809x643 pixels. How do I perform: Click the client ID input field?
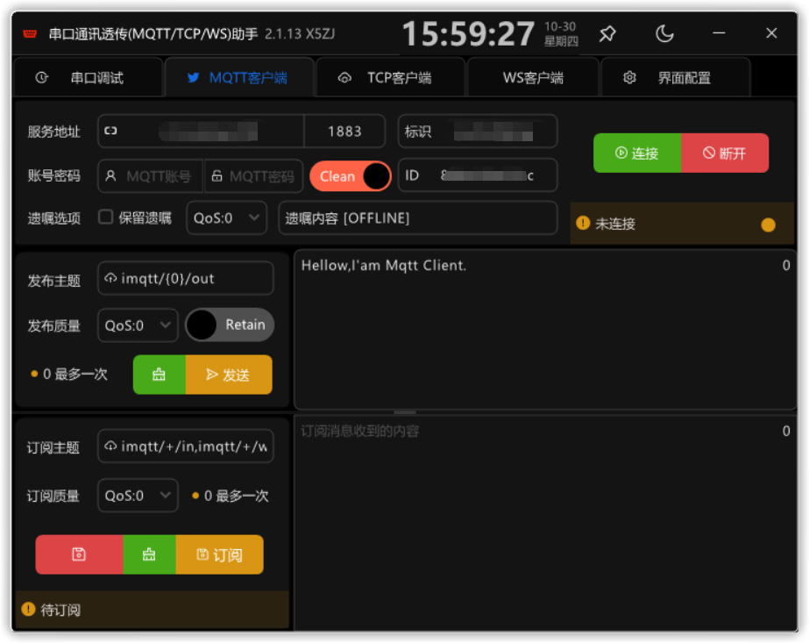tap(478, 175)
